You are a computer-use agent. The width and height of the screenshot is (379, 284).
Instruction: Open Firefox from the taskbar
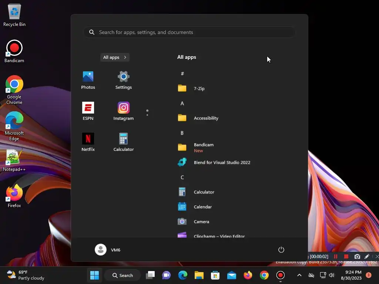point(248,275)
